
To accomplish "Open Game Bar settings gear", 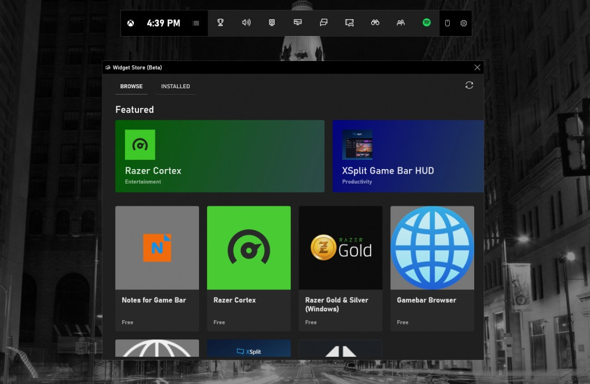I will (464, 23).
